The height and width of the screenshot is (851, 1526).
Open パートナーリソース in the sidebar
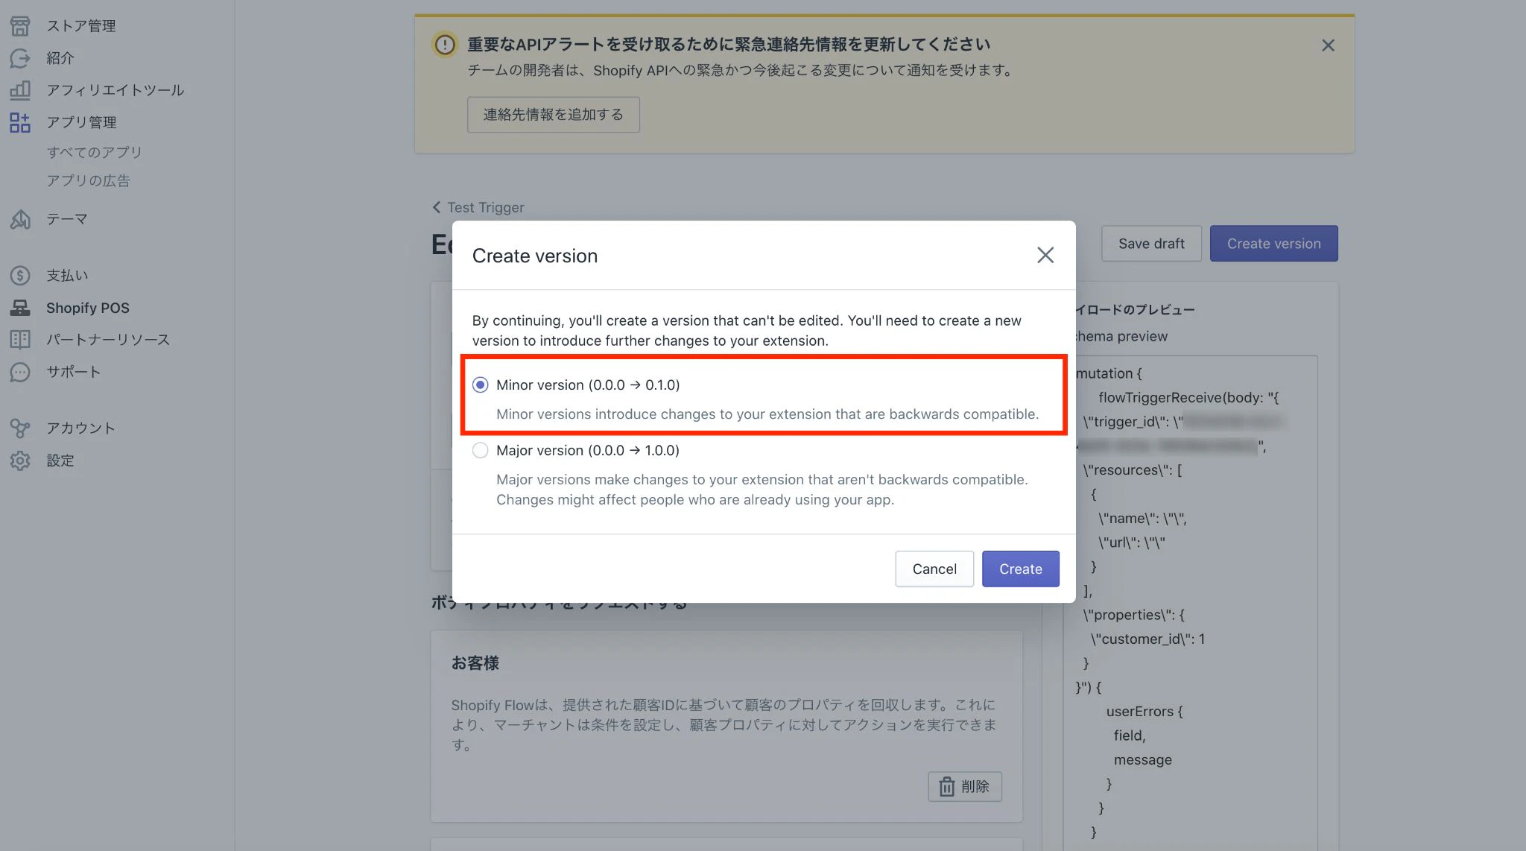[108, 340]
